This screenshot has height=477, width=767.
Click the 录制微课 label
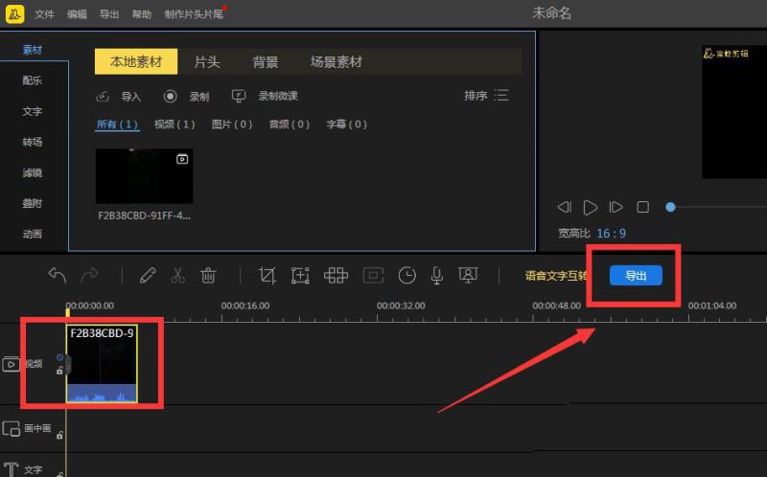point(278,96)
